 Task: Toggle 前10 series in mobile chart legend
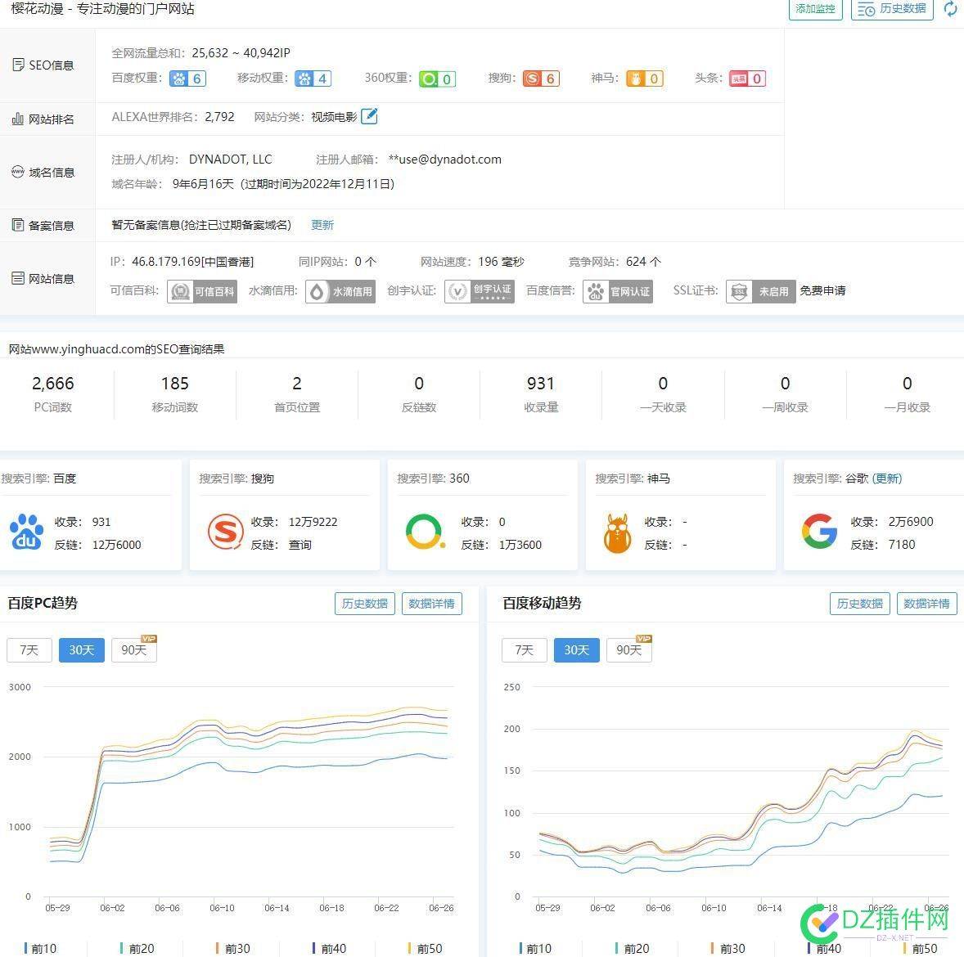(x=535, y=948)
